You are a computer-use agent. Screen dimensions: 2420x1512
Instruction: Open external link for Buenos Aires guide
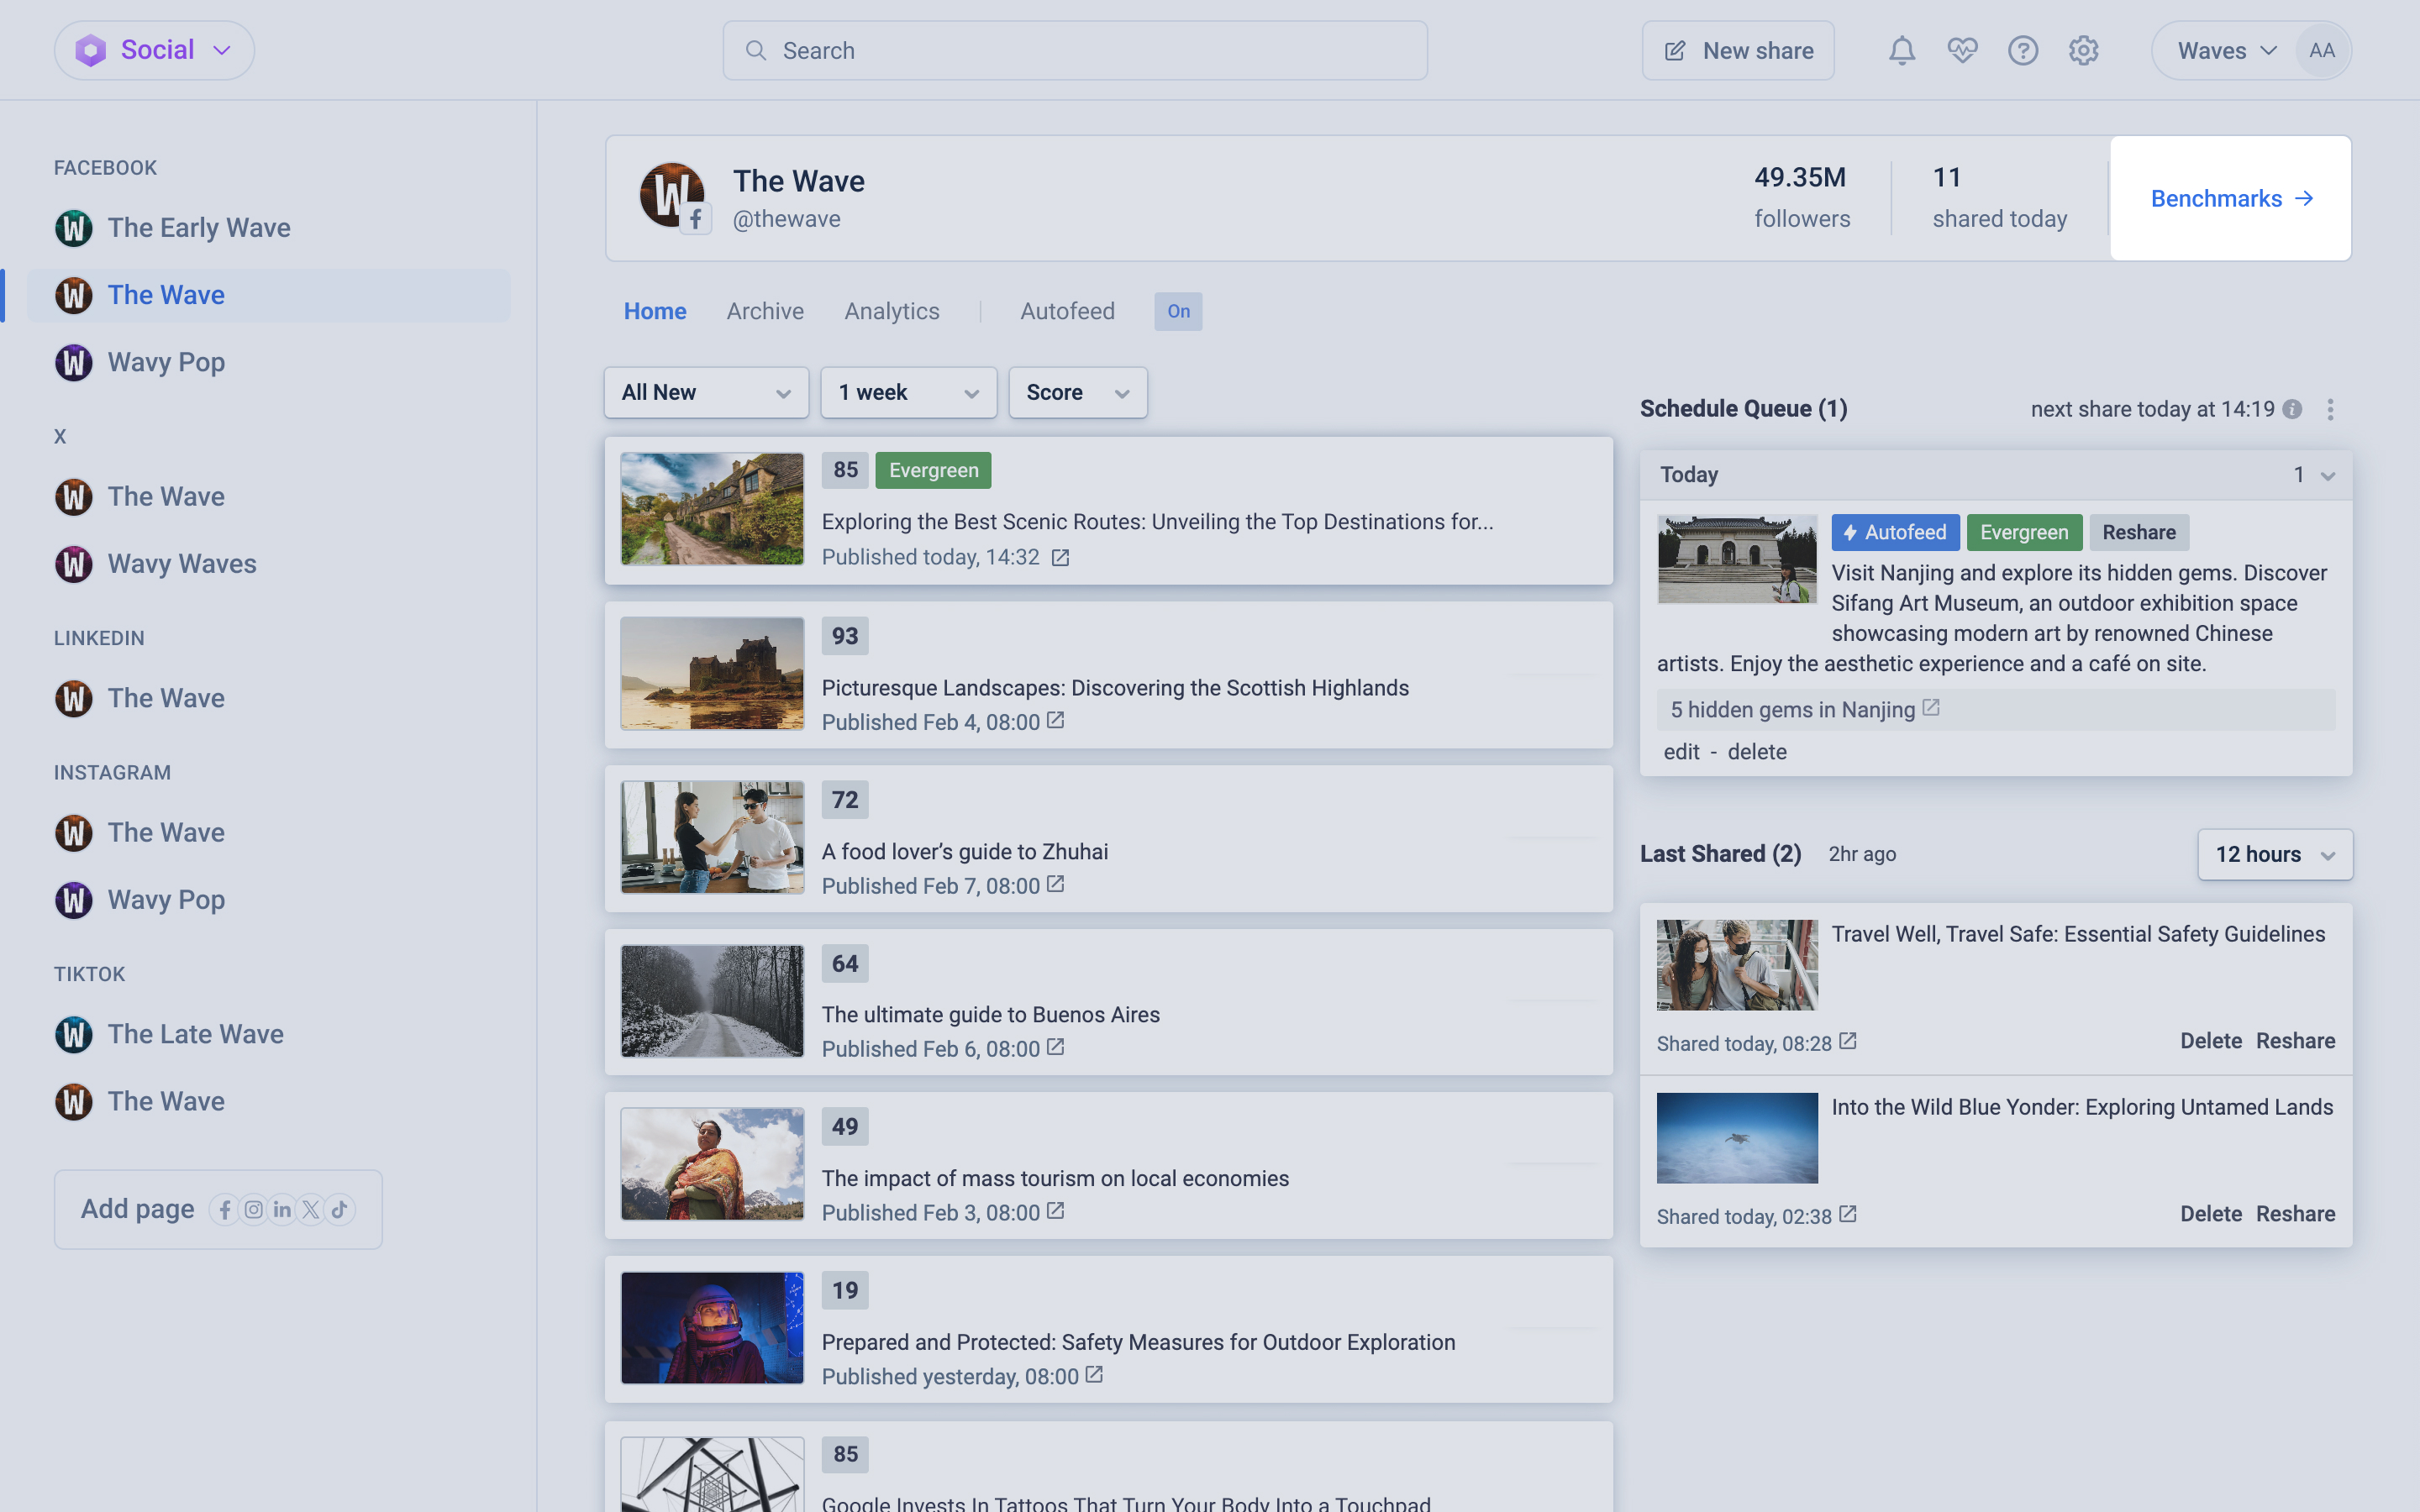click(1055, 1048)
